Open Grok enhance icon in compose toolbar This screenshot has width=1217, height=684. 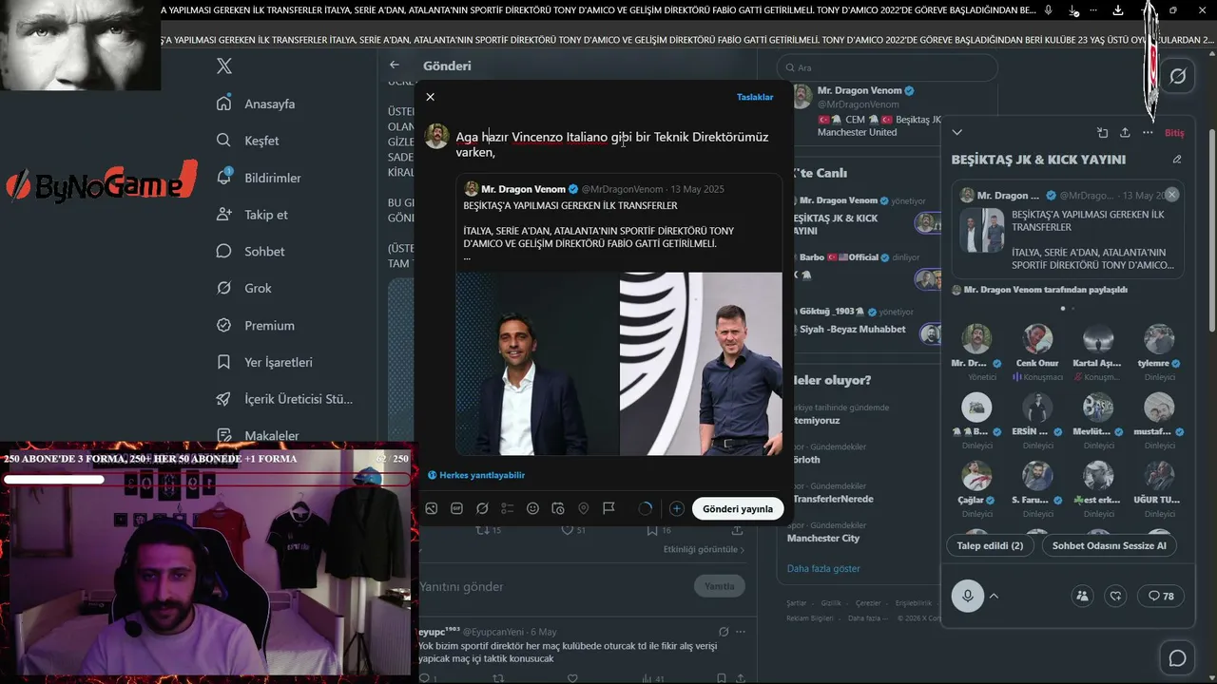482,508
